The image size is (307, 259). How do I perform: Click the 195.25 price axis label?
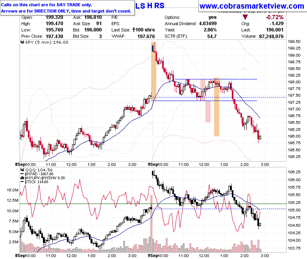(x=294, y=156)
